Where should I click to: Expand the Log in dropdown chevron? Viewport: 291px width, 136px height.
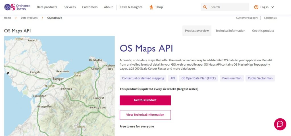point(273,7)
